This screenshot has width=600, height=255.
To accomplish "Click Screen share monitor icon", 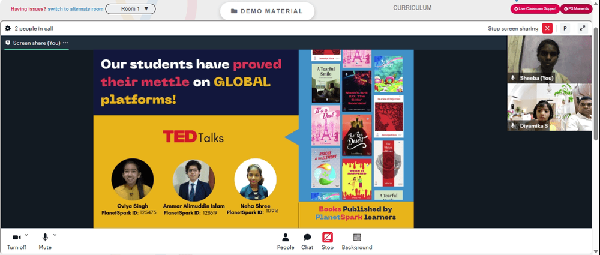I will click(8, 43).
